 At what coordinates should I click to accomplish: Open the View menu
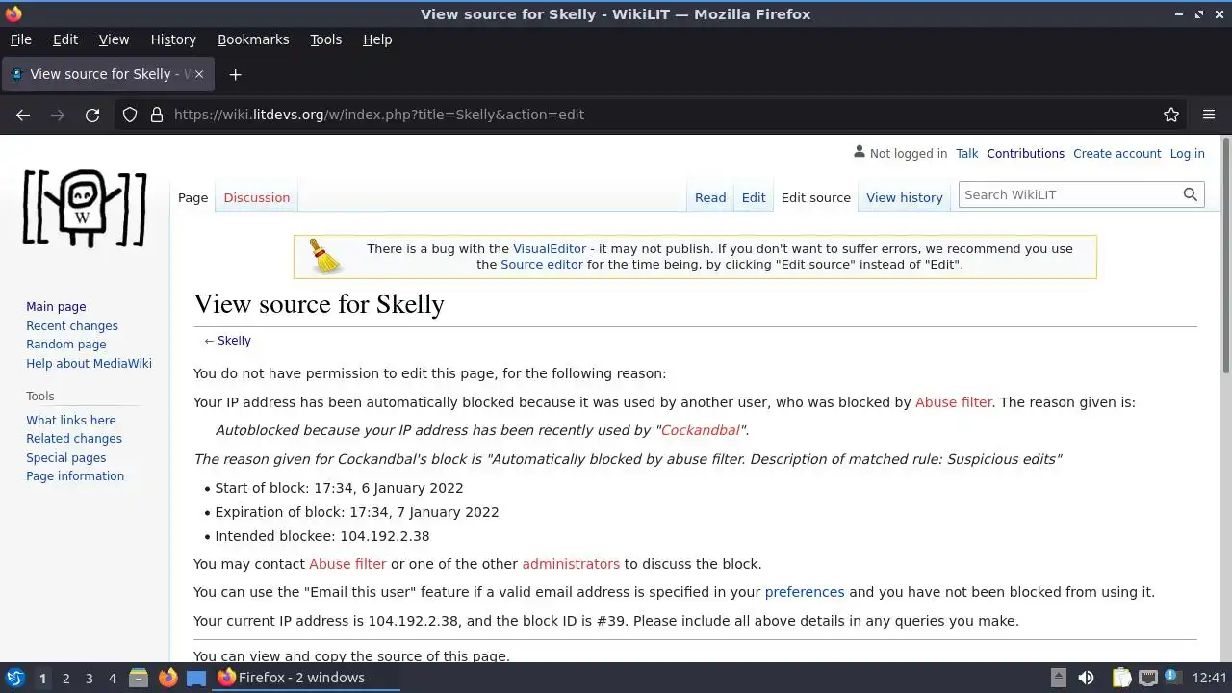114,39
